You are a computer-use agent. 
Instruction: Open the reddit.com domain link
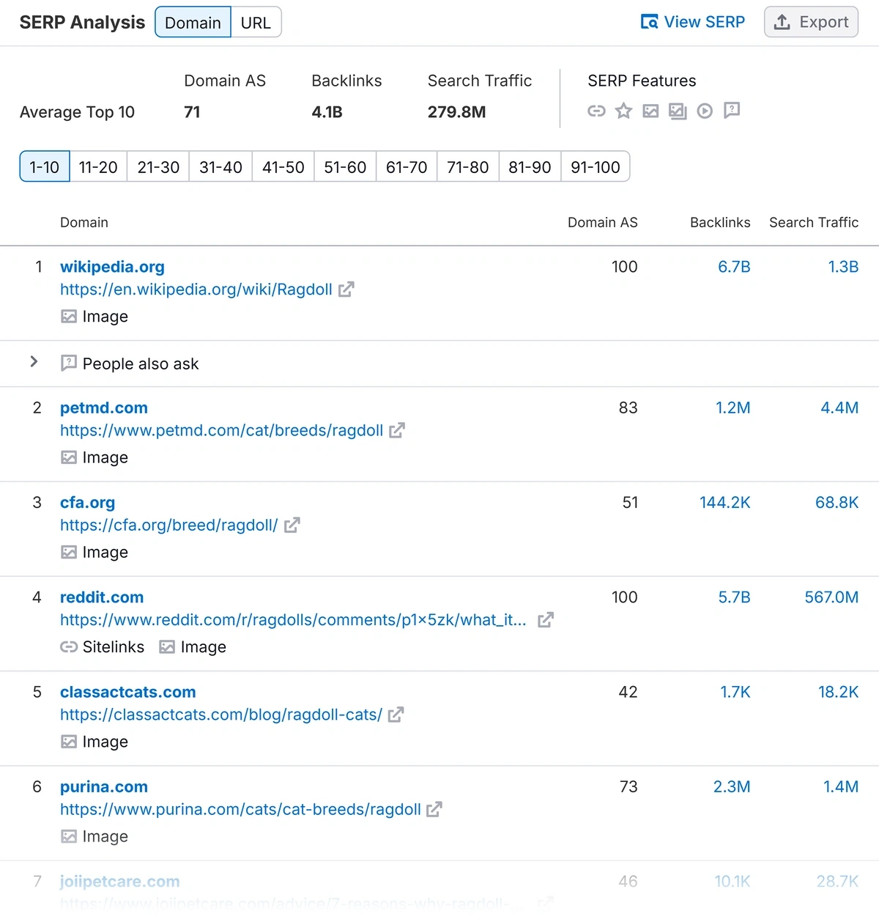point(102,597)
